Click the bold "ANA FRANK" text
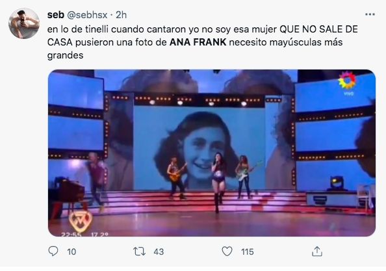The height and width of the screenshot is (271, 386). pyautogui.click(x=198, y=42)
